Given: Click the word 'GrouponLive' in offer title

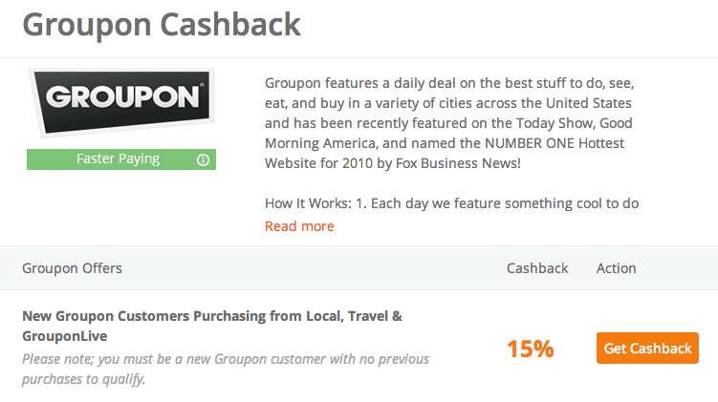Looking at the screenshot, I should tap(65, 336).
